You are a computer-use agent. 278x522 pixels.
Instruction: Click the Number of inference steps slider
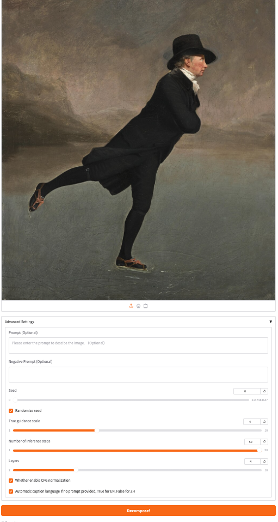tap(137, 451)
